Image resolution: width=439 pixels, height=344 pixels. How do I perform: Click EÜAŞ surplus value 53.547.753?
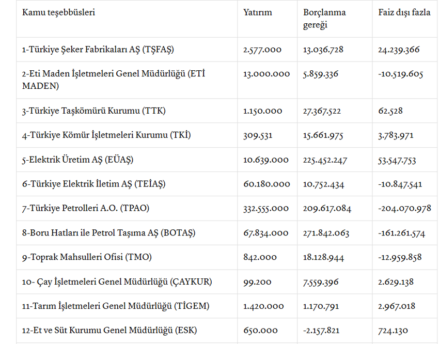(397, 160)
